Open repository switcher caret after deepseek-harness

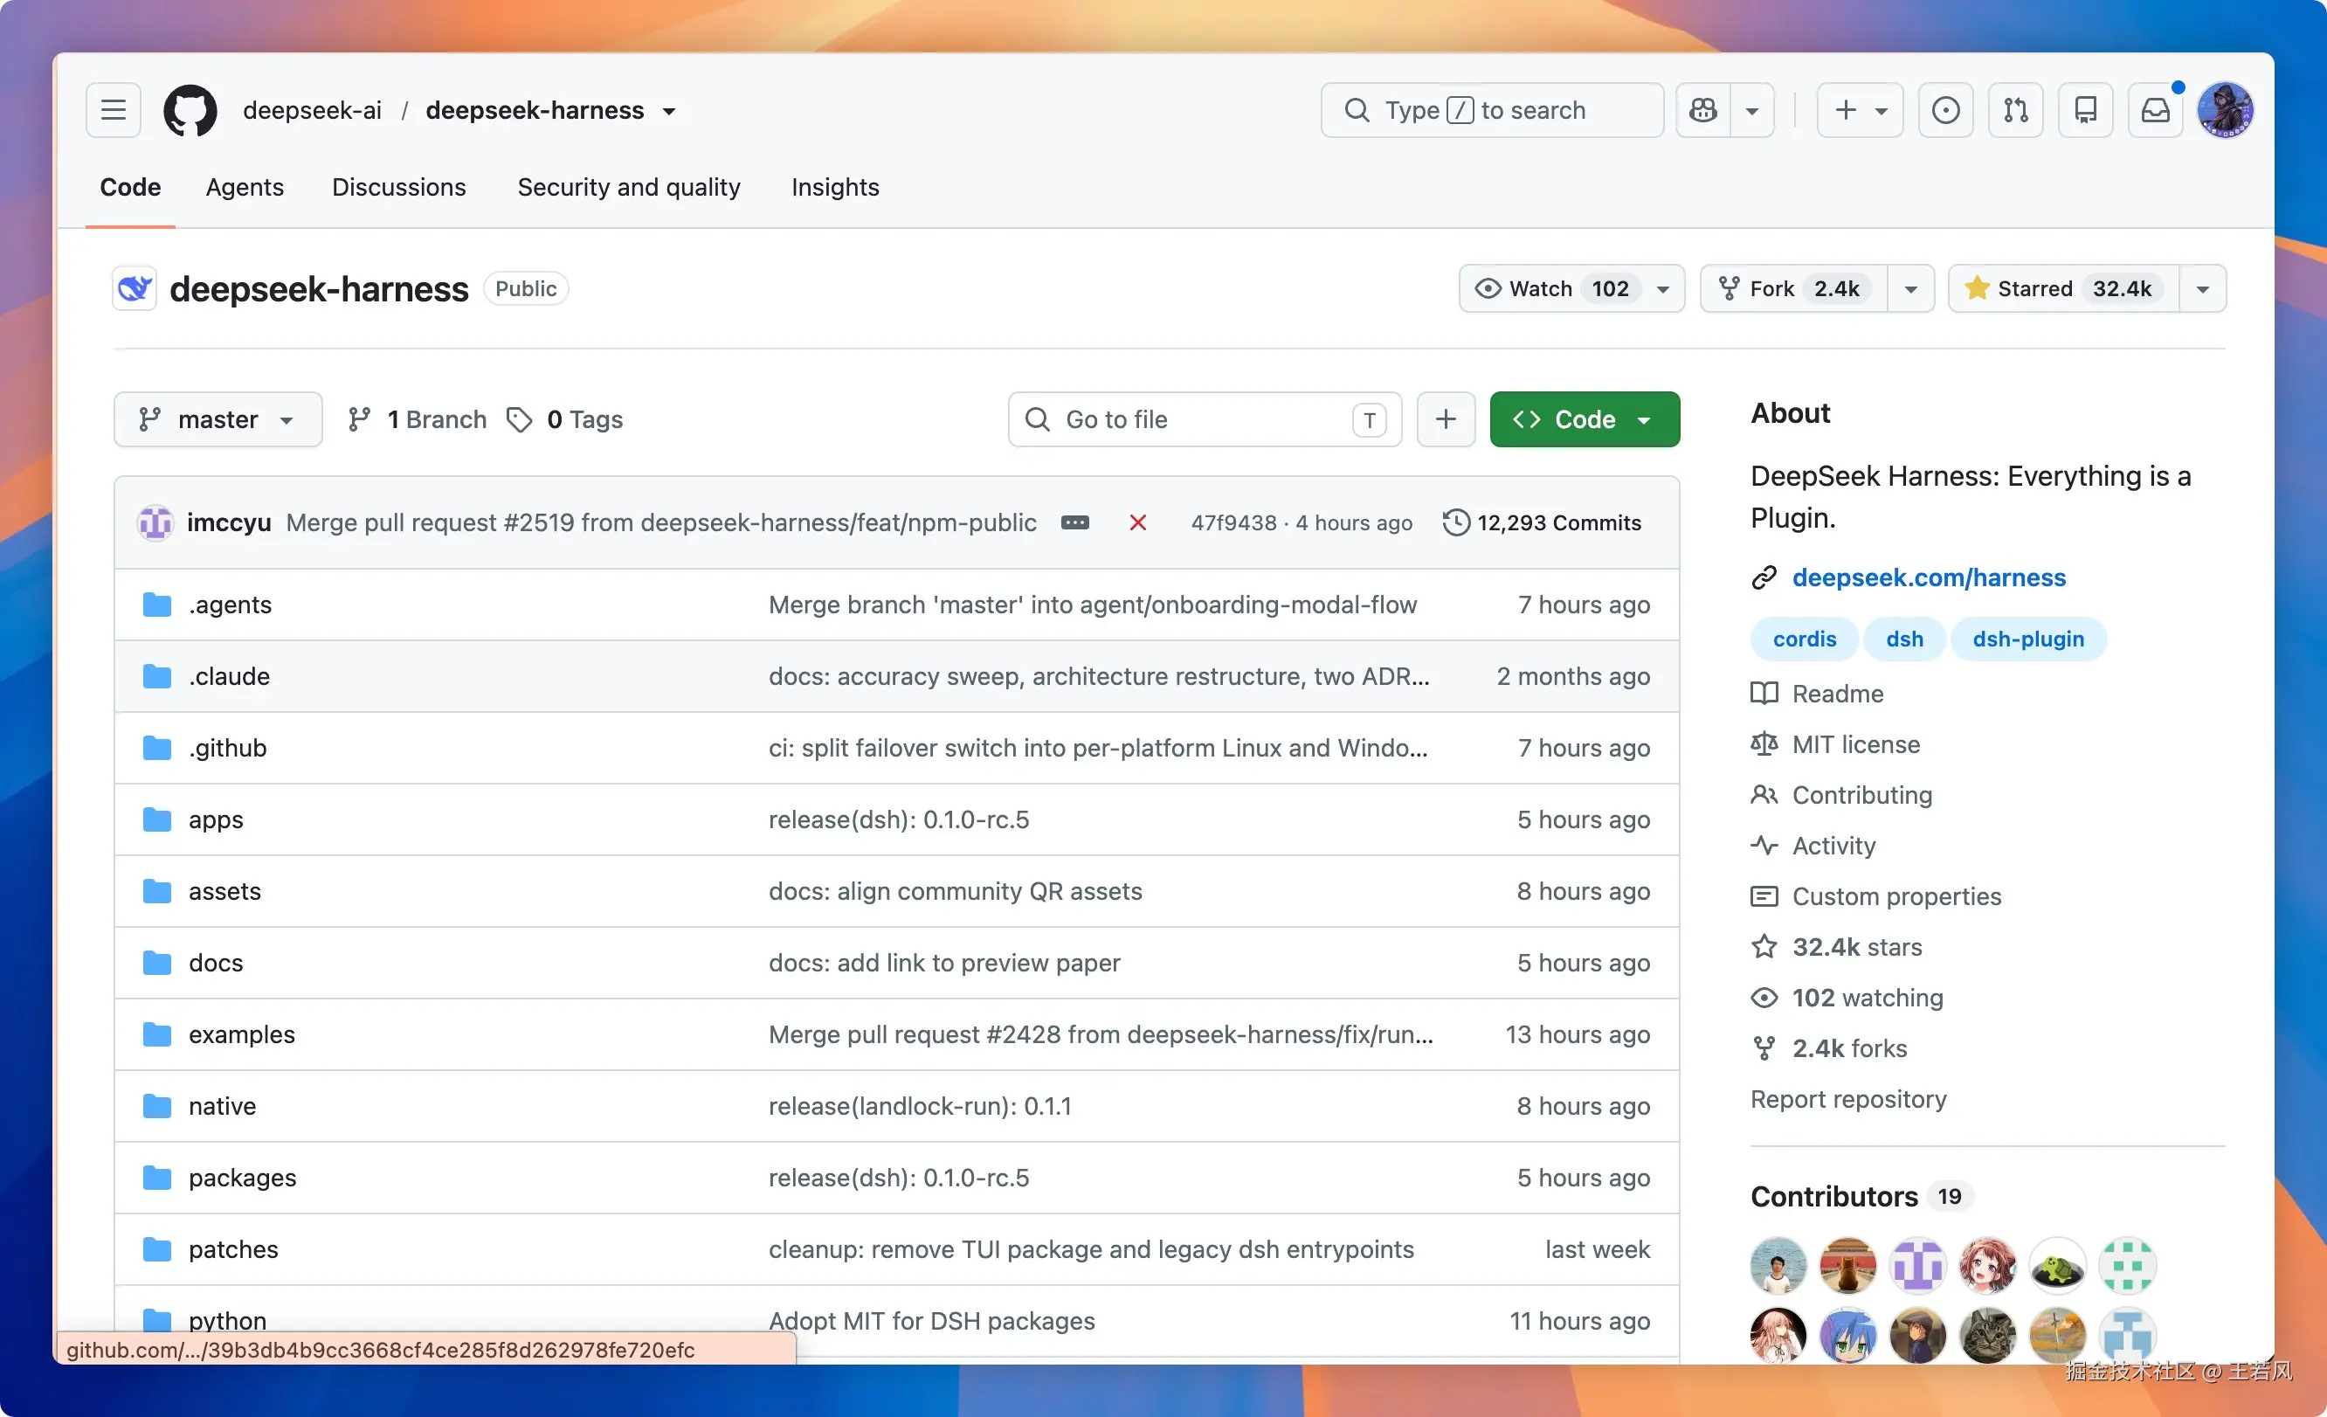click(670, 112)
